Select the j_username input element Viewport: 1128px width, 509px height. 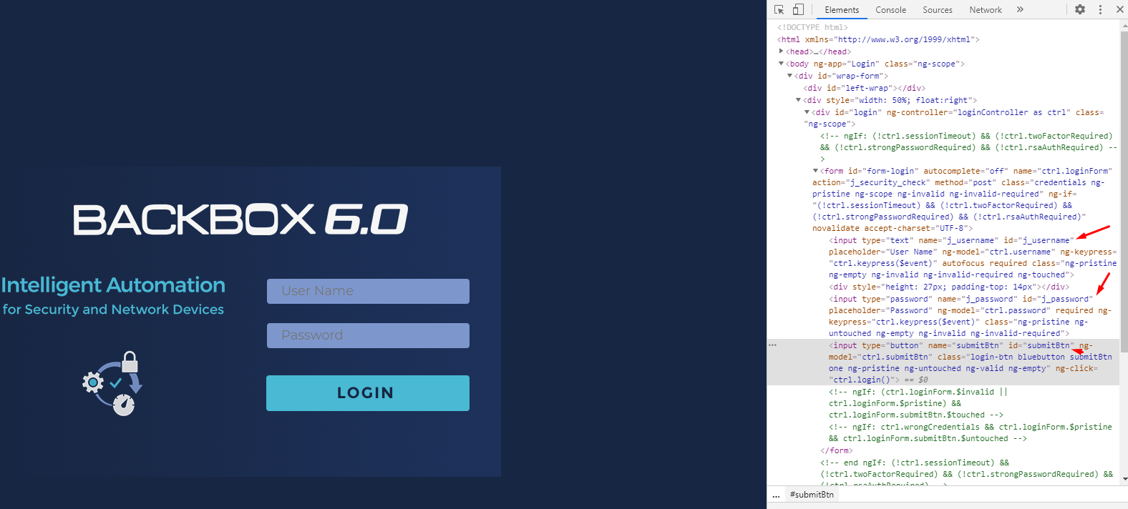973,257
